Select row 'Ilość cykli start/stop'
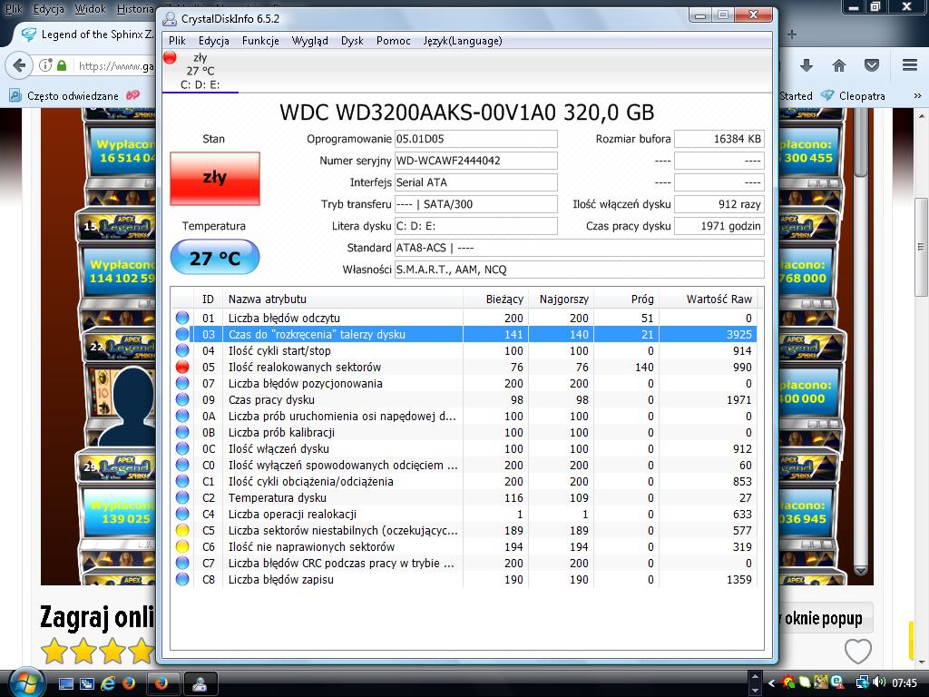The image size is (929, 697). click(464, 351)
